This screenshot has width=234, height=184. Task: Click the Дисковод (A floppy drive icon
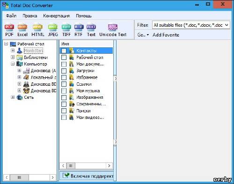point(26,71)
